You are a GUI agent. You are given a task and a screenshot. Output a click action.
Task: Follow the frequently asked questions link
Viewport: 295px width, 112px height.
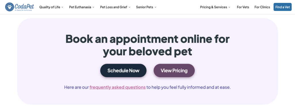pos(118,87)
